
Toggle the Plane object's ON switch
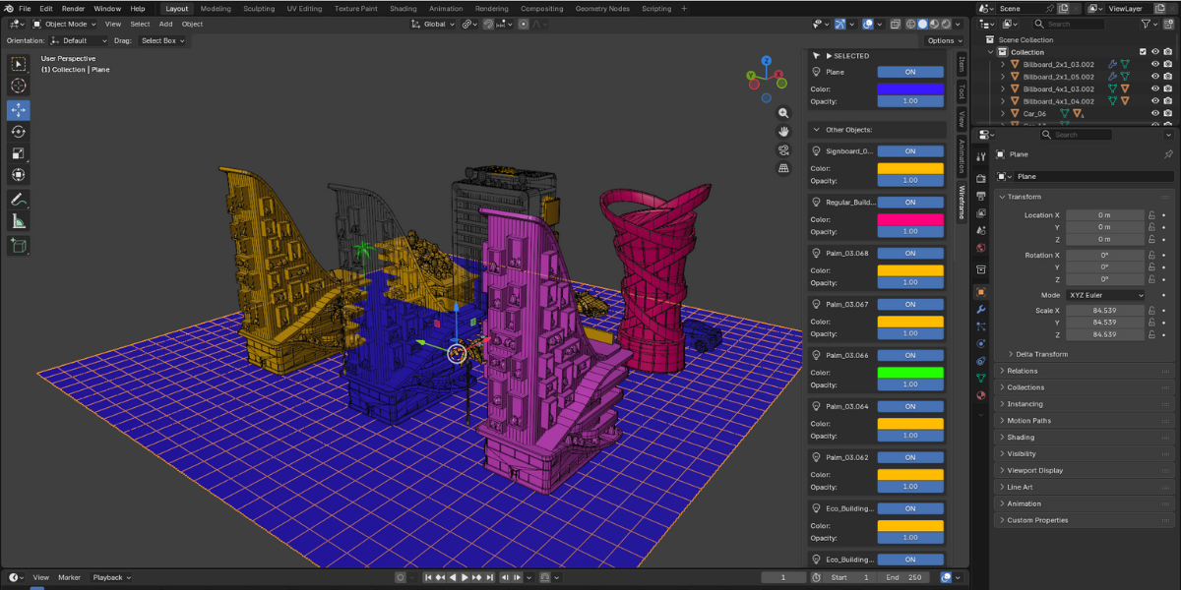point(910,72)
